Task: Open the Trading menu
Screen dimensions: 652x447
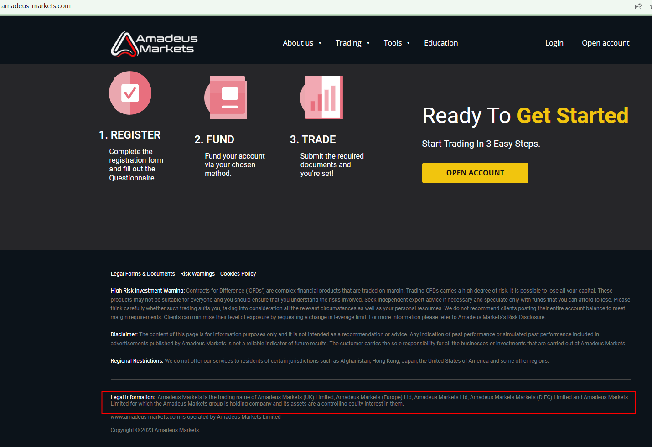Action: [x=348, y=43]
